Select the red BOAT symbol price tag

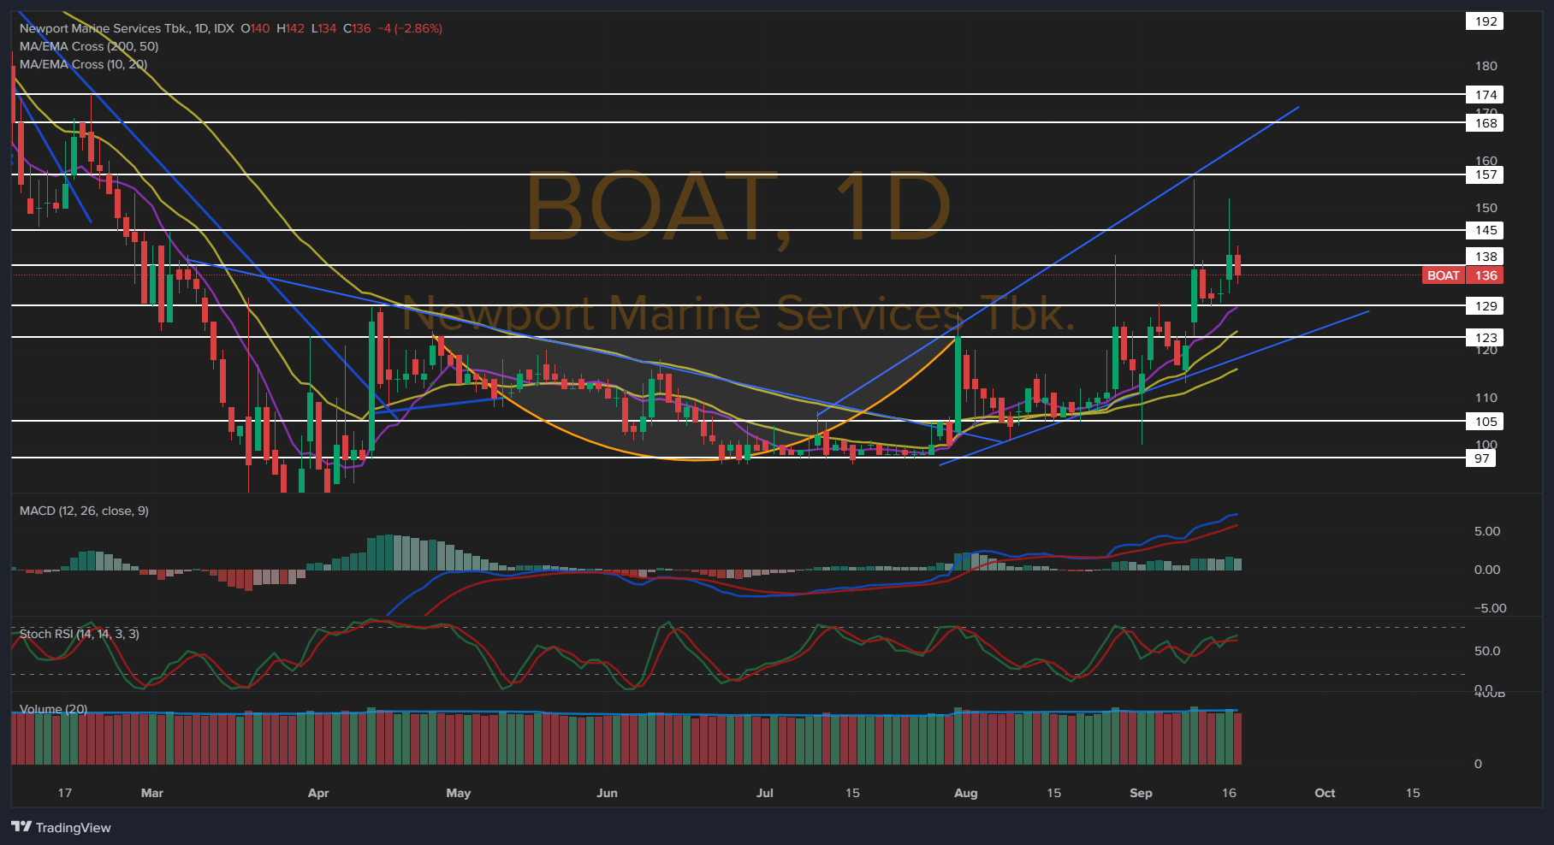click(1443, 275)
